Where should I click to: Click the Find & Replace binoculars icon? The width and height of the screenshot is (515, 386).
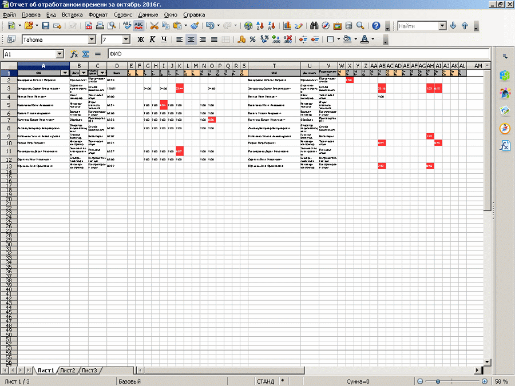click(x=314, y=26)
